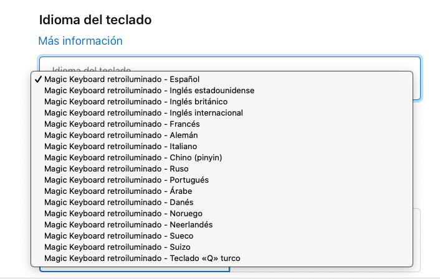The width and height of the screenshot is (440, 279).
Task: Open the Más información link
Action: click(80, 41)
